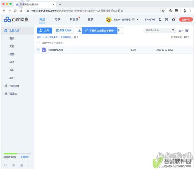The height and width of the screenshot is (169, 194).
Task: Open the clipboard notes icon
Action: (x=167, y=19)
